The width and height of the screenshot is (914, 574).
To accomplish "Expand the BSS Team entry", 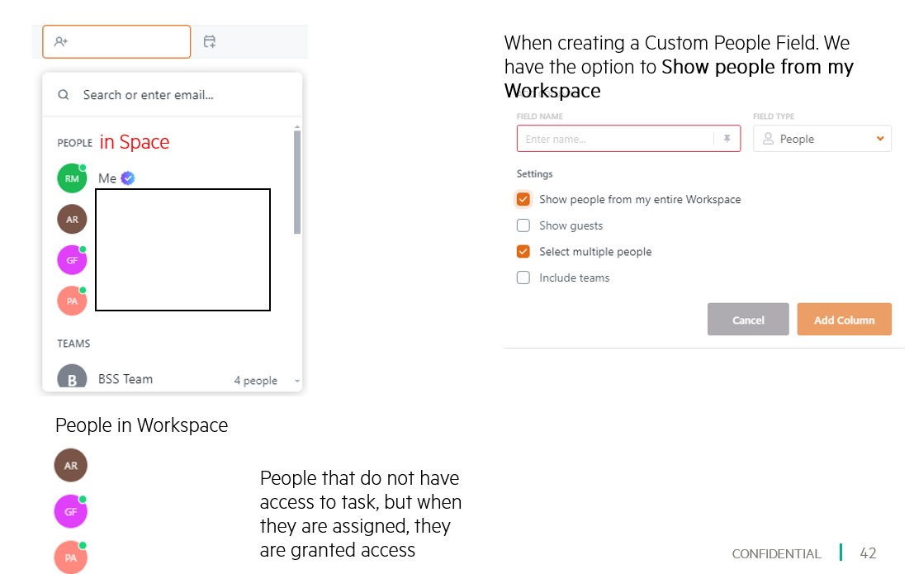I will (297, 380).
